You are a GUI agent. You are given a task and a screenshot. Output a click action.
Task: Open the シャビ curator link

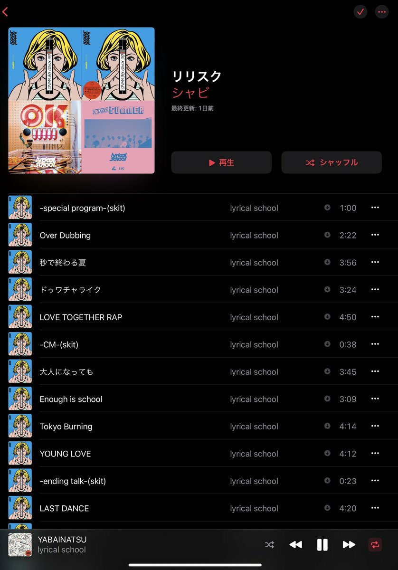pyautogui.click(x=190, y=93)
